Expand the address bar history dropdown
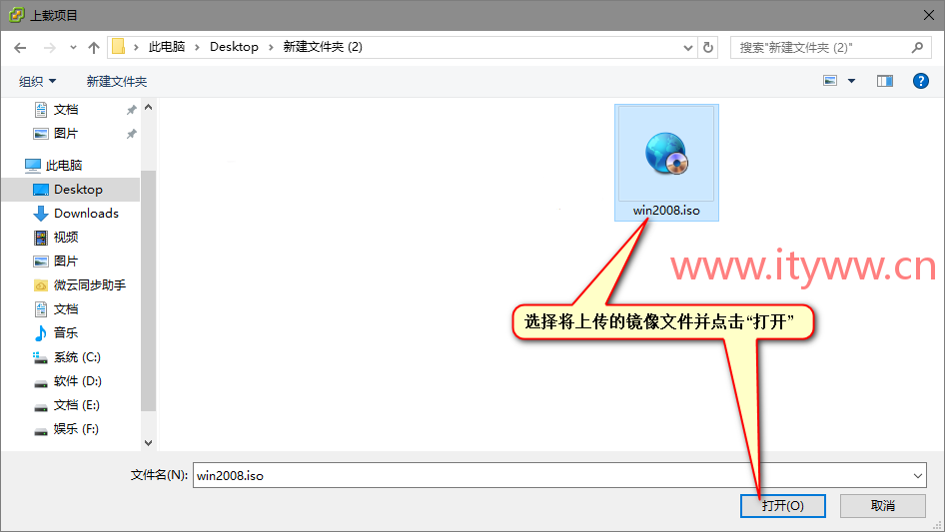The image size is (945, 532). (687, 48)
